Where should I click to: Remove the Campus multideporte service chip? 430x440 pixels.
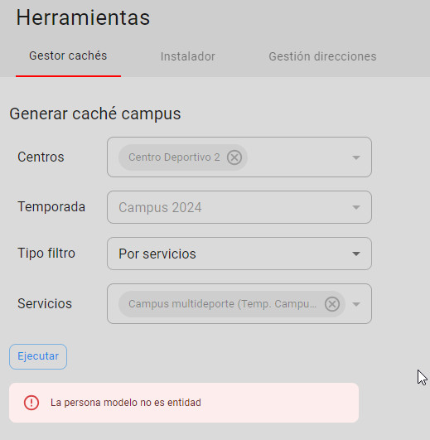pos(332,304)
